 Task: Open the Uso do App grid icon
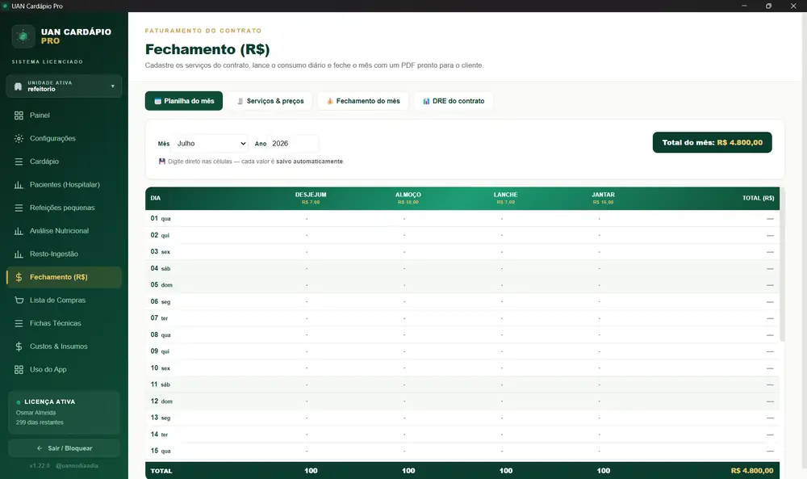19,369
